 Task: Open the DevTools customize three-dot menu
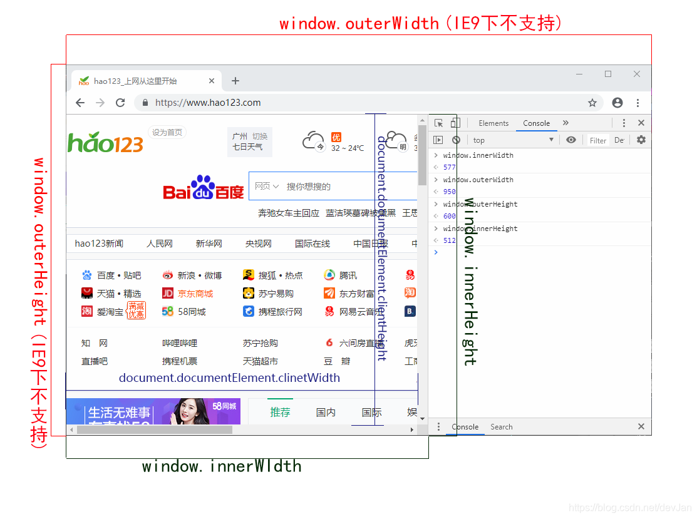(624, 123)
